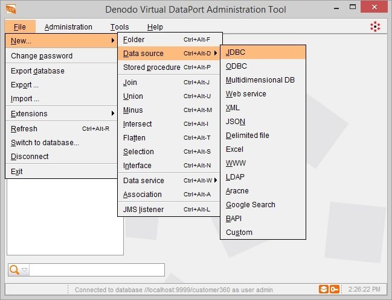Open the File menu
The image size is (392, 300).
tap(20, 27)
